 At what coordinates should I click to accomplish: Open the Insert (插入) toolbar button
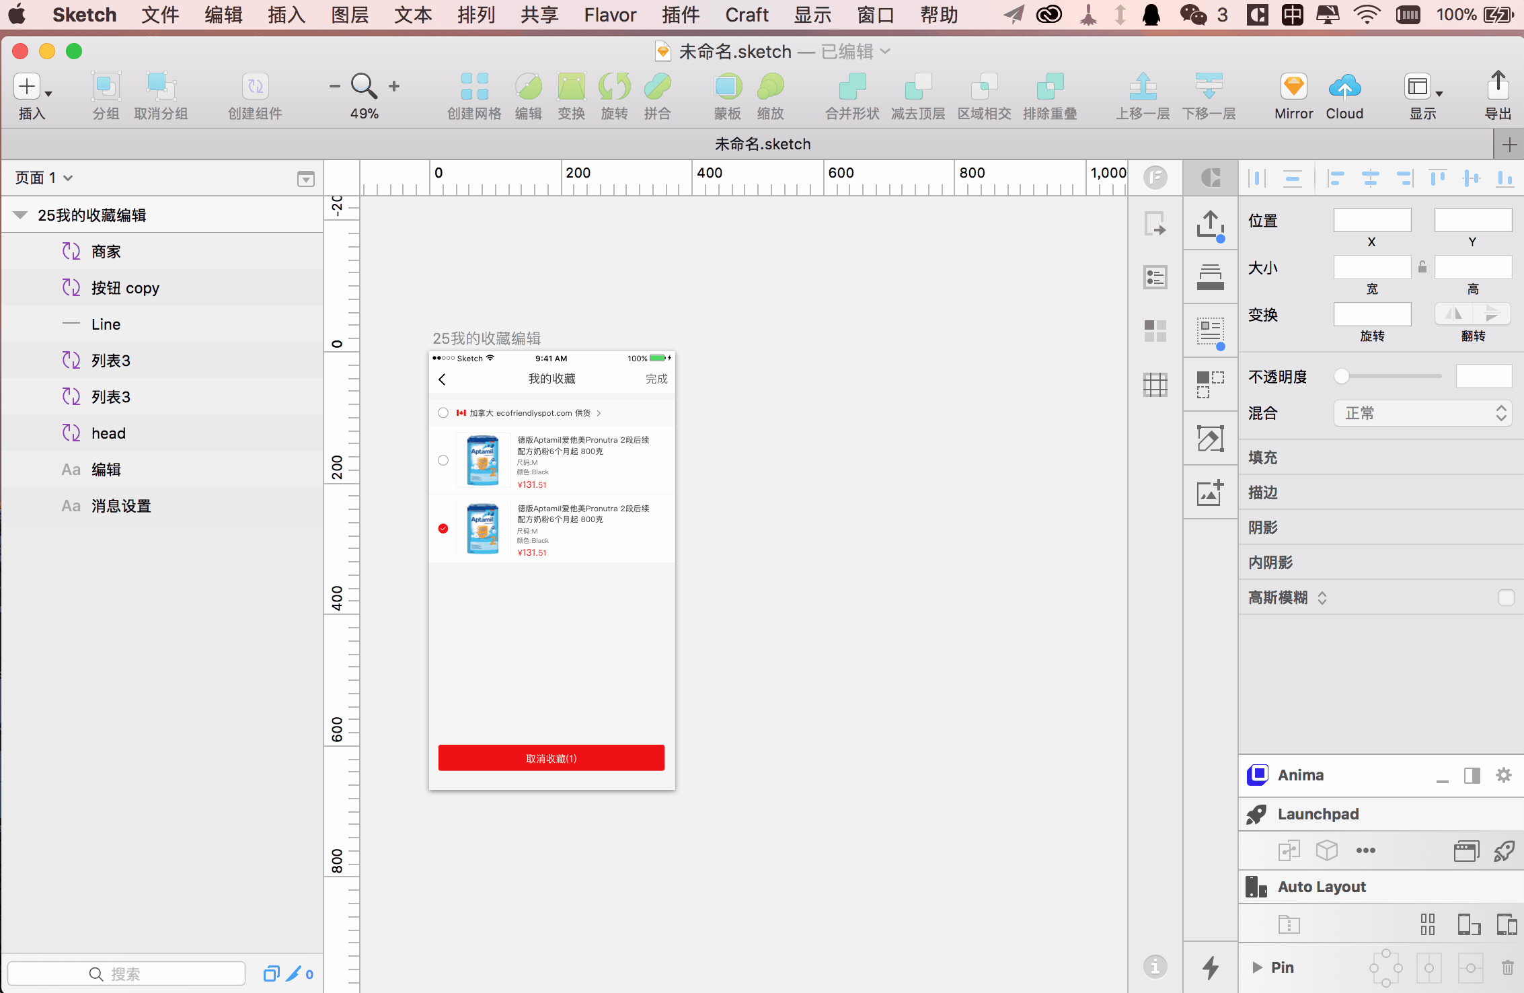coord(27,86)
